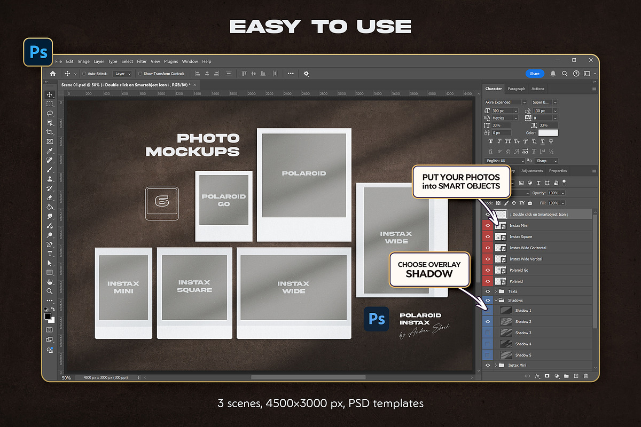The height and width of the screenshot is (427, 641).
Task: Select the Lasso tool
Action: tap(50, 113)
